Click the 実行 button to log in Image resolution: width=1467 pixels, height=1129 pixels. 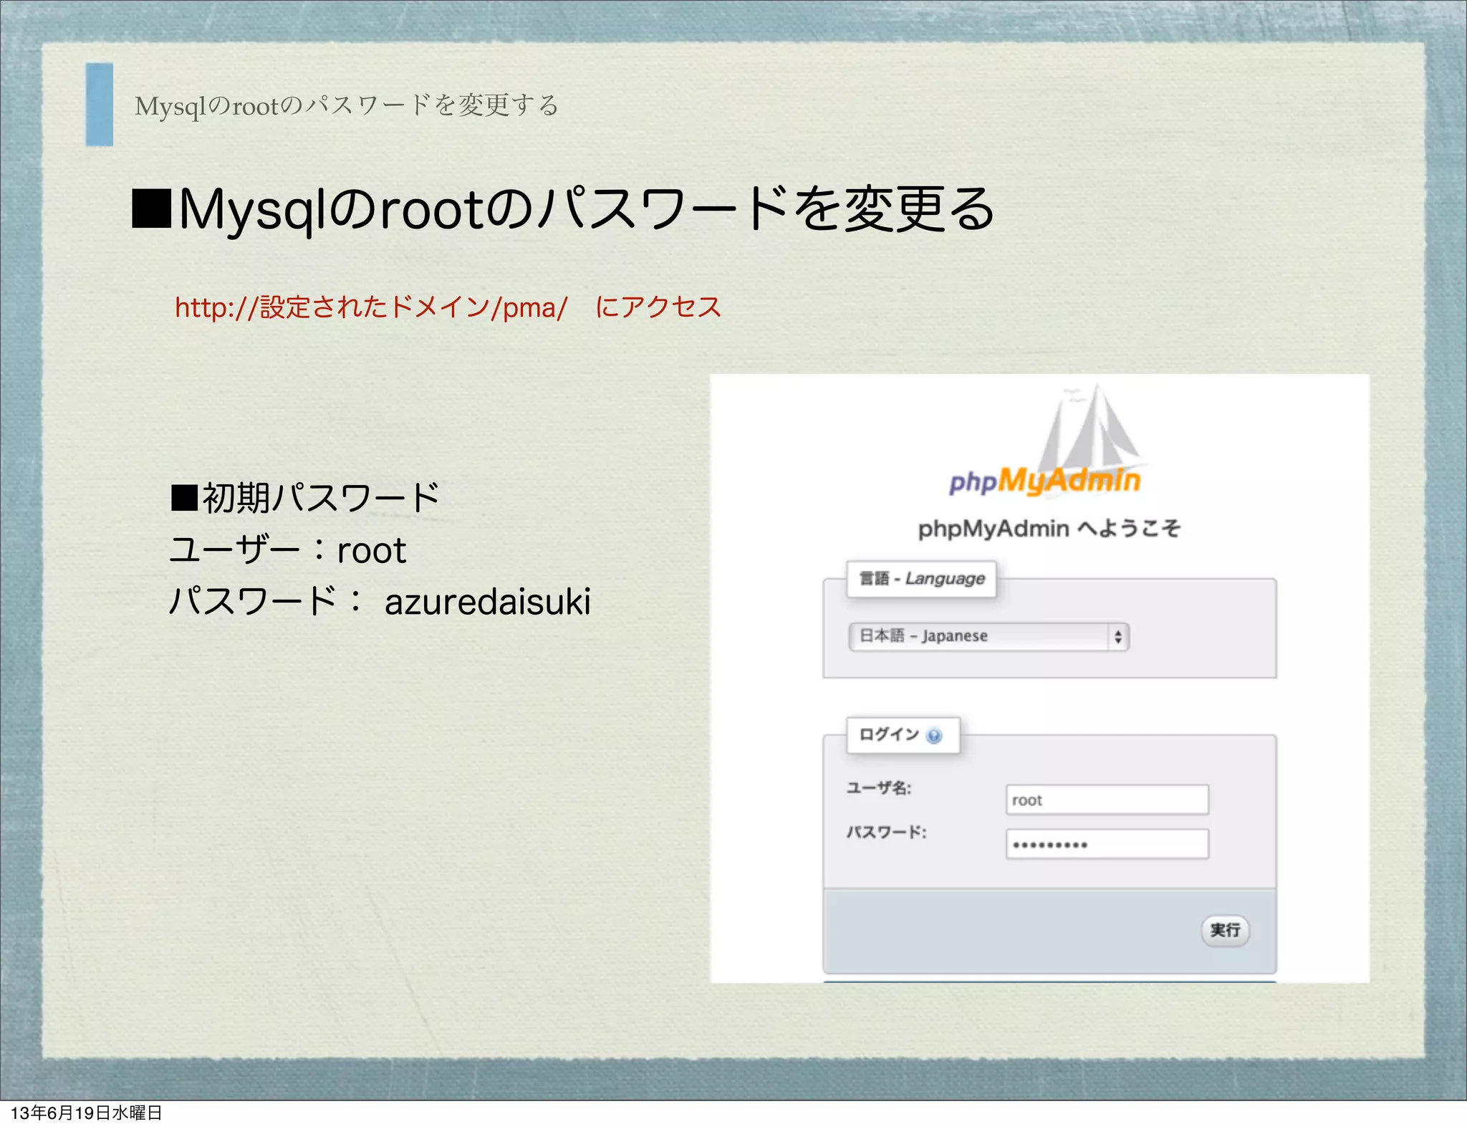coord(1225,930)
